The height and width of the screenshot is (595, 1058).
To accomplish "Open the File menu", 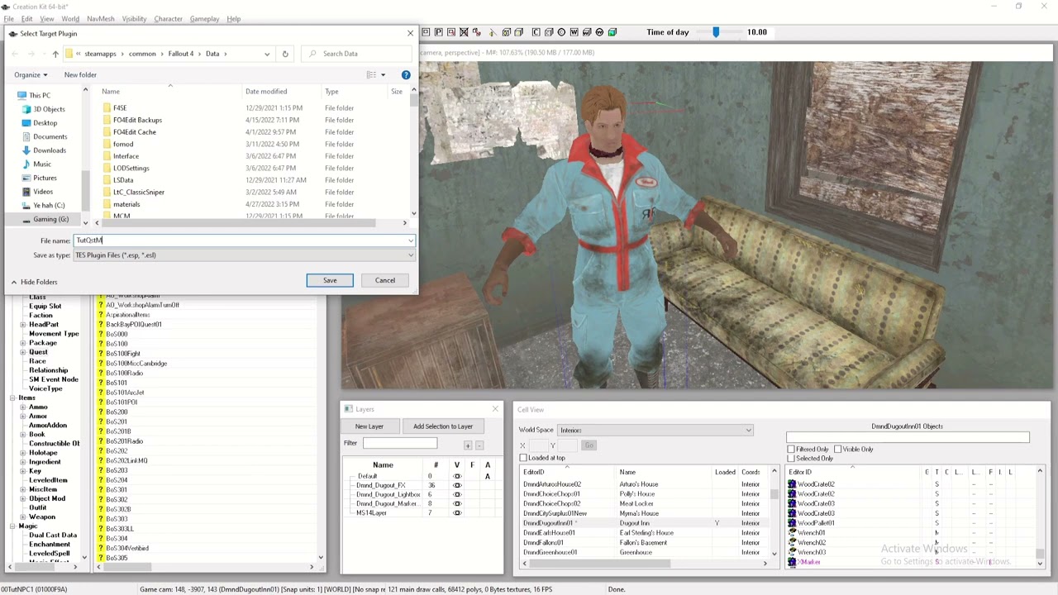I will [8, 19].
